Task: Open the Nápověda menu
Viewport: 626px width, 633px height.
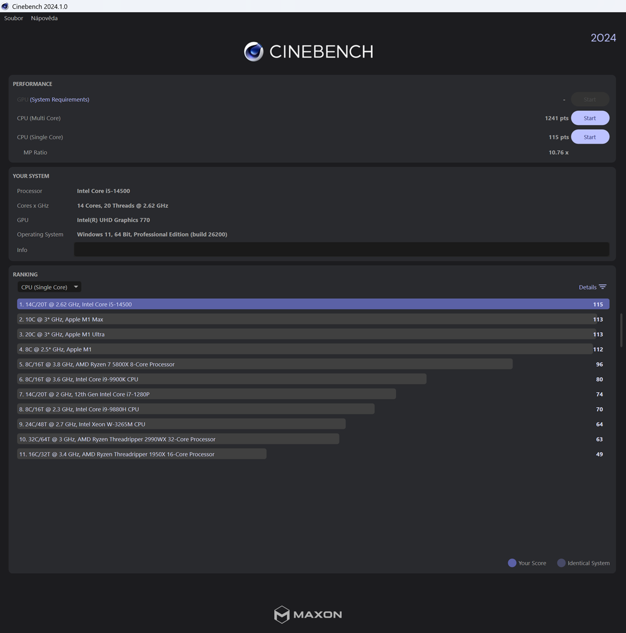Action: pyautogui.click(x=44, y=18)
